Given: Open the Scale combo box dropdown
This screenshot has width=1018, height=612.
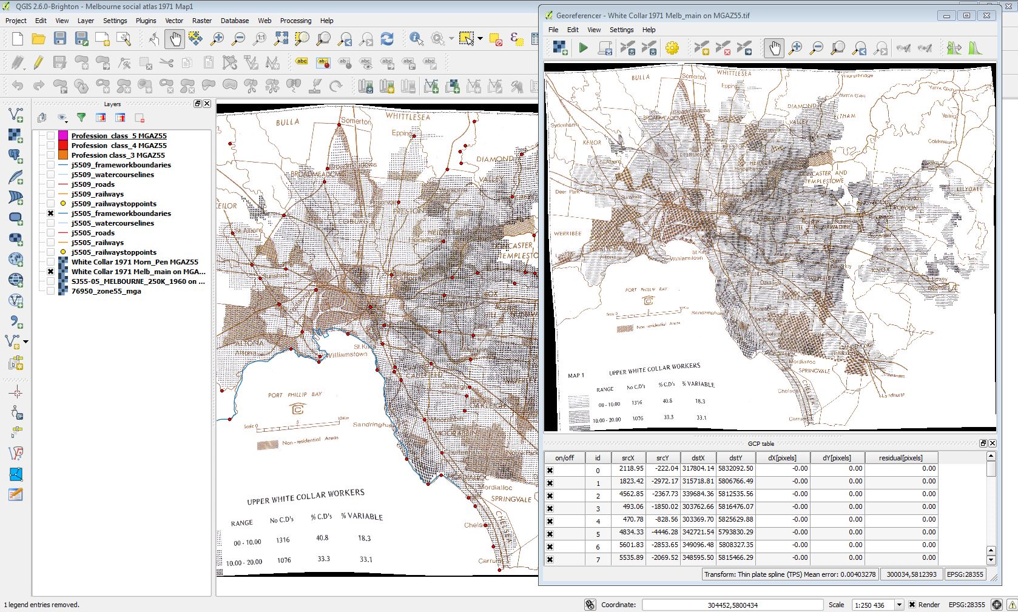Looking at the screenshot, I should coord(899,605).
